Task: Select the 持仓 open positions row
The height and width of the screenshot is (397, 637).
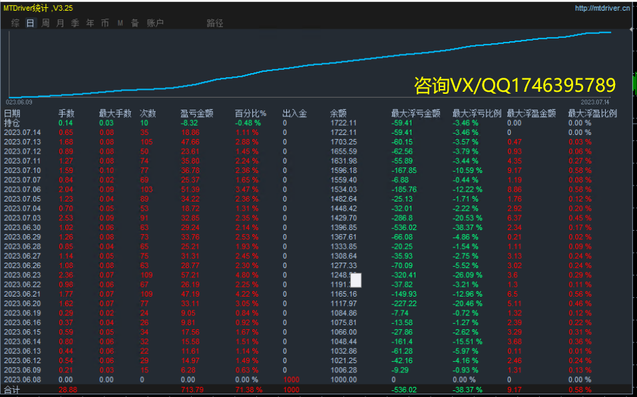Action: (x=13, y=123)
